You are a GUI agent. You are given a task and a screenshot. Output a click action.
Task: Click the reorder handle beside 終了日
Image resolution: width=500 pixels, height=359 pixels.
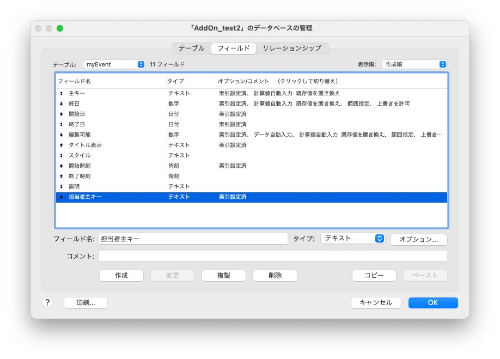[x=61, y=124]
